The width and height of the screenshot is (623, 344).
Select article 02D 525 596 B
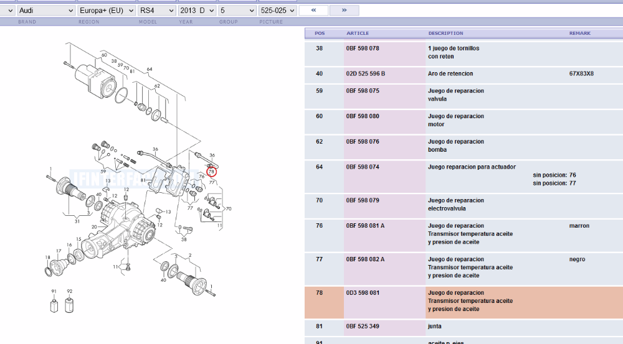366,74
